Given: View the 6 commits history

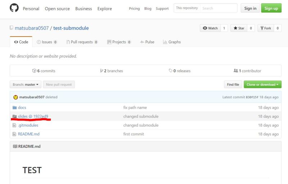Looking at the screenshot, I should tap(44, 71).
